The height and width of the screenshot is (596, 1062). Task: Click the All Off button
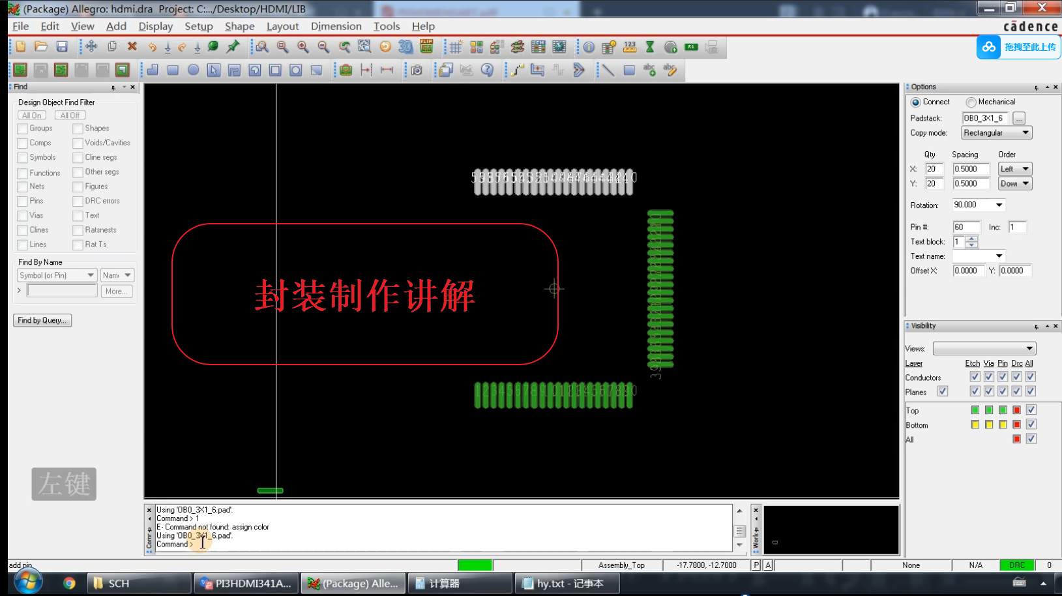(70, 115)
